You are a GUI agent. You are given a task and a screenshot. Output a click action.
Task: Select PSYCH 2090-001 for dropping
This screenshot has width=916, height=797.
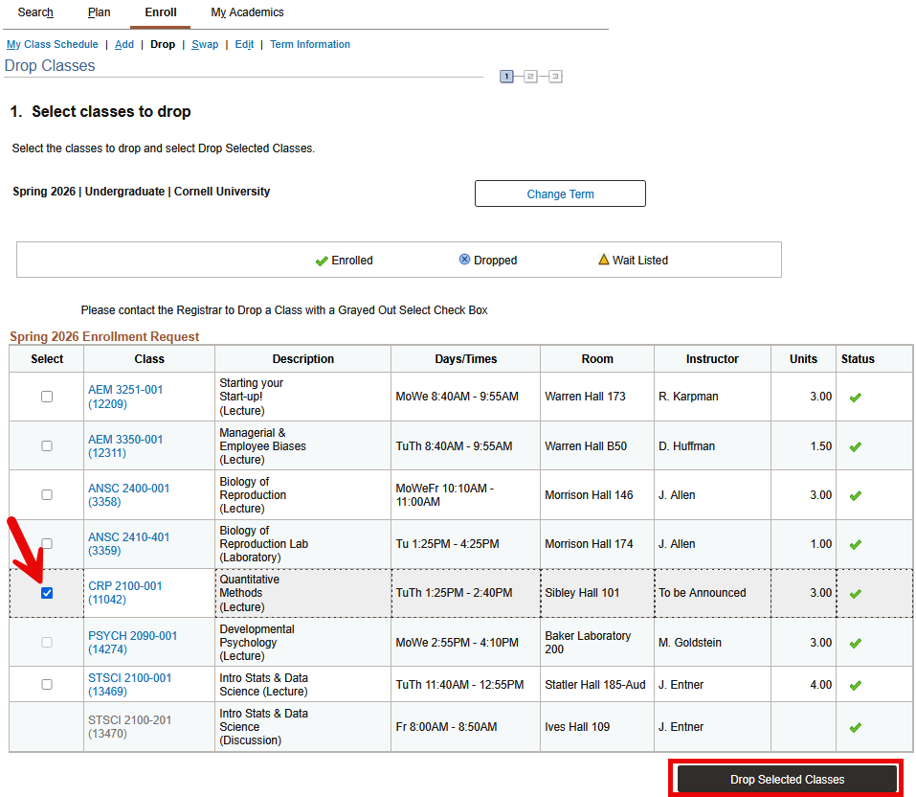click(x=46, y=642)
